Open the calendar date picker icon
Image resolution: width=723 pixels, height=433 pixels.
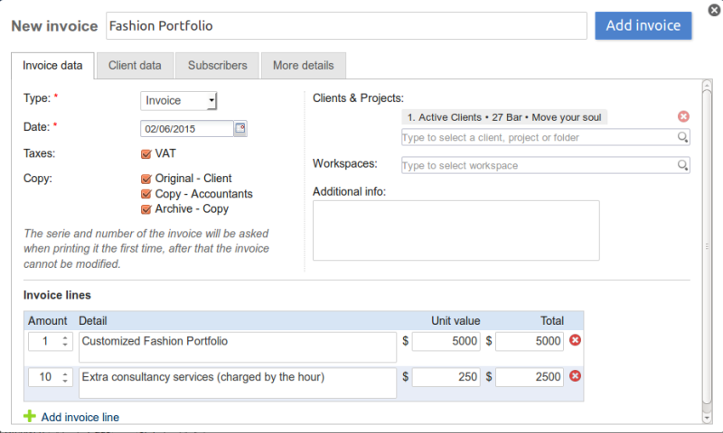(x=240, y=128)
